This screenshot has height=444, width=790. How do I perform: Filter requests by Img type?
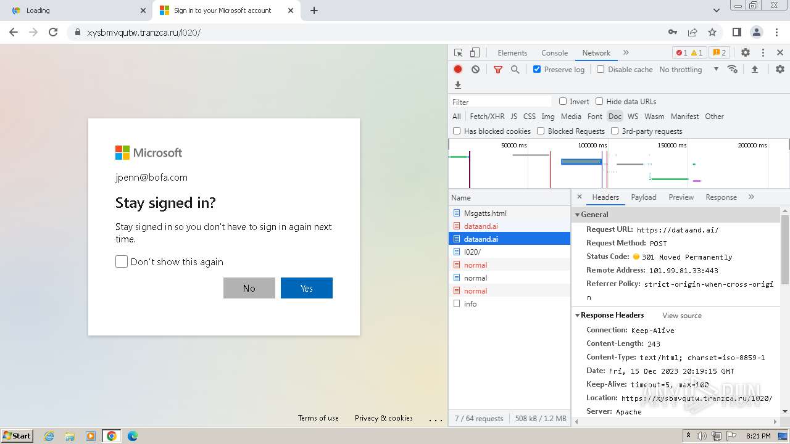coord(548,116)
